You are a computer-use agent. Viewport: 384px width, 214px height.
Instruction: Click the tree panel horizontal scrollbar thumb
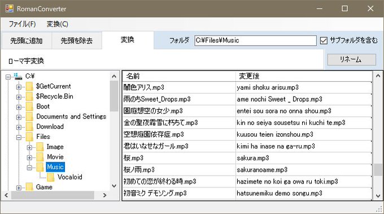pos(53,195)
